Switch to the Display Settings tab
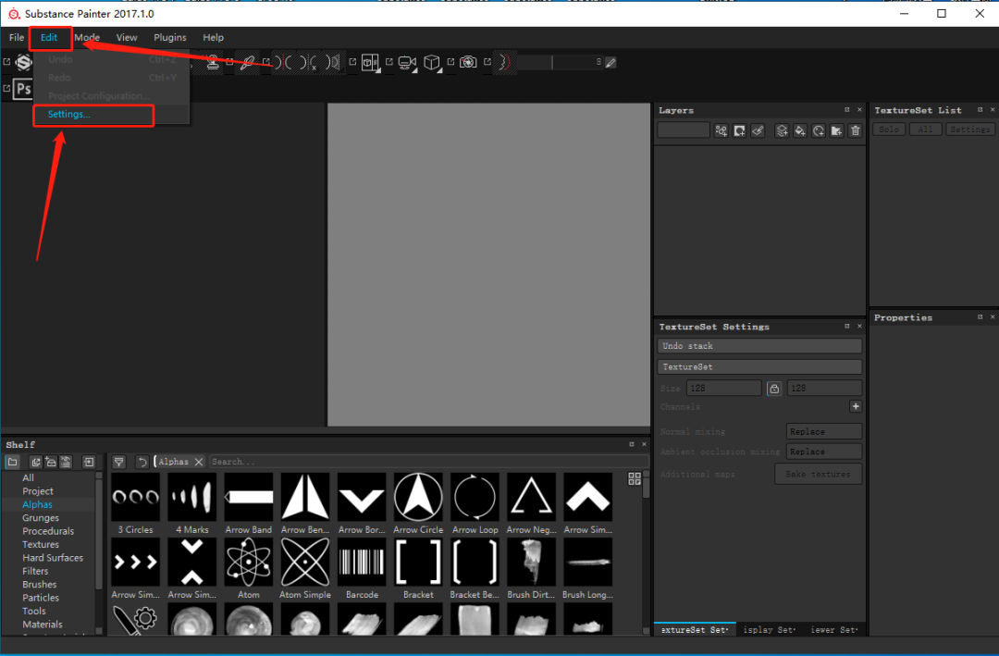This screenshot has height=656, width=999. click(770, 630)
